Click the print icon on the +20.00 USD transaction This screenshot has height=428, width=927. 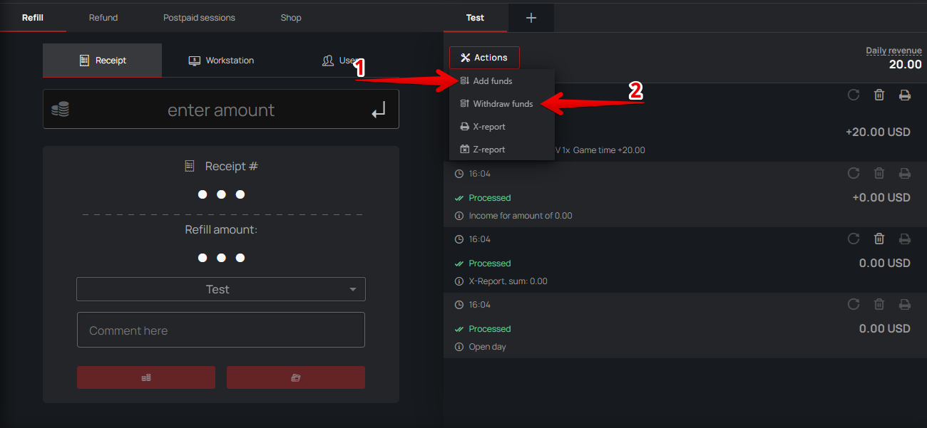click(x=905, y=95)
